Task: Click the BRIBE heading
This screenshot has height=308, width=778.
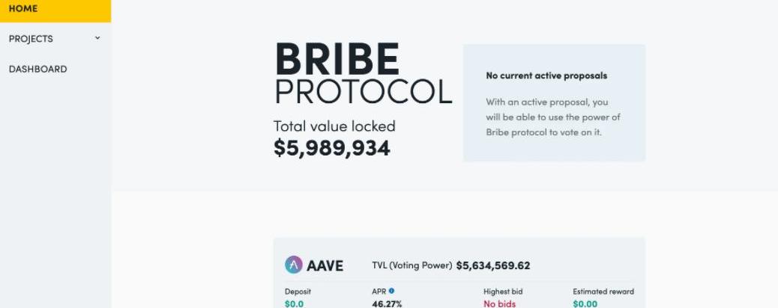Action: [x=337, y=59]
